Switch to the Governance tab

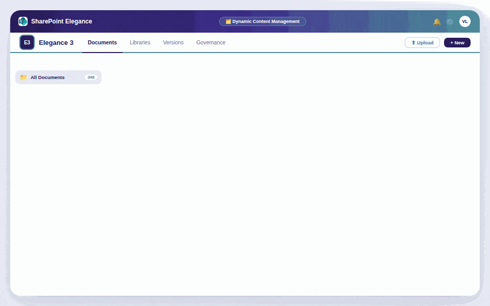tap(211, 42)
